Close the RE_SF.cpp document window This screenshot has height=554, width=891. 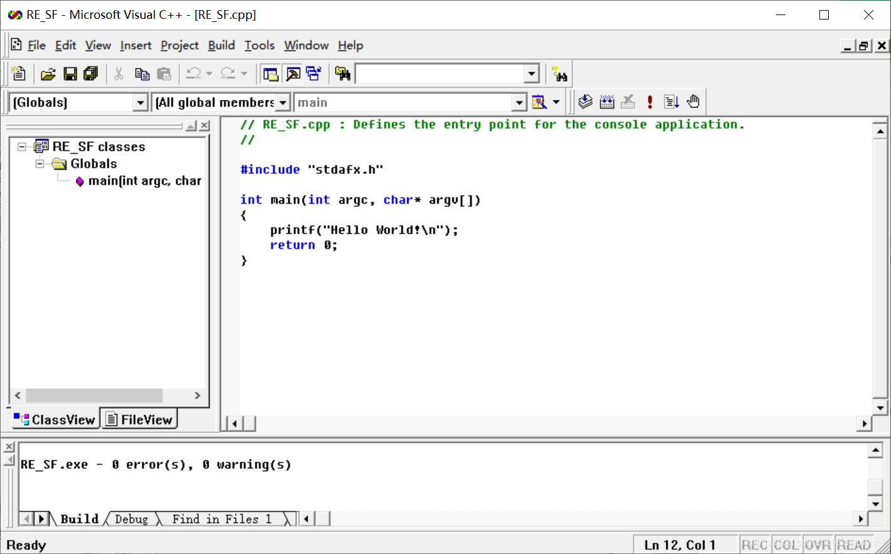pyautogui.click(x=882, y=46)
